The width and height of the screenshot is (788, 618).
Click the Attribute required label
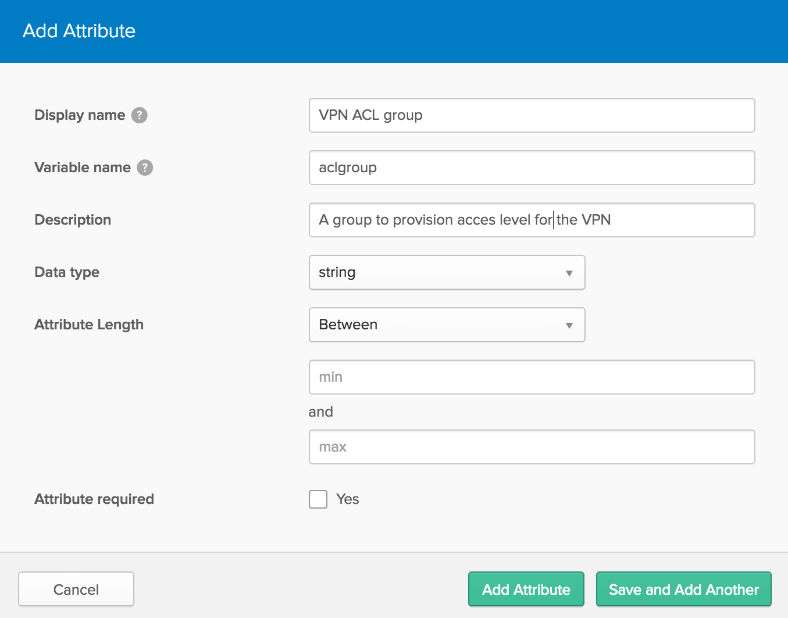coord(94,499)
